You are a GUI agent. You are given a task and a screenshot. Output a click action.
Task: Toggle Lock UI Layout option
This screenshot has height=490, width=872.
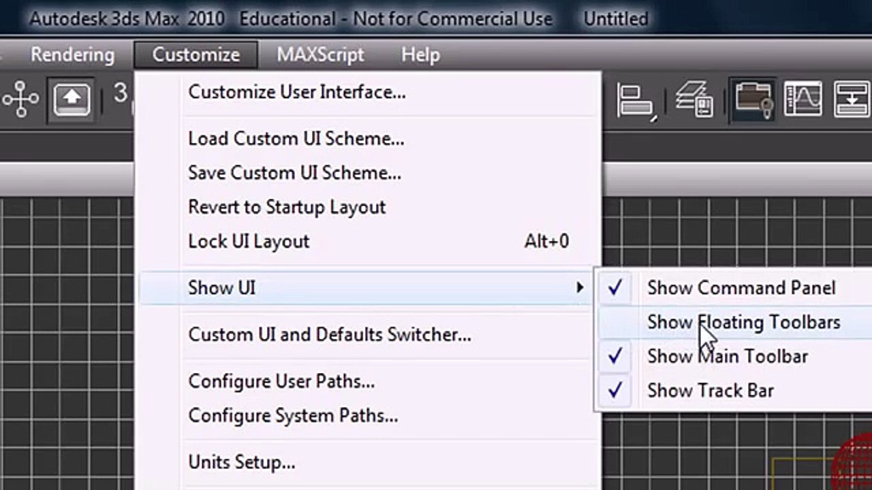click(x=369, y=241)
